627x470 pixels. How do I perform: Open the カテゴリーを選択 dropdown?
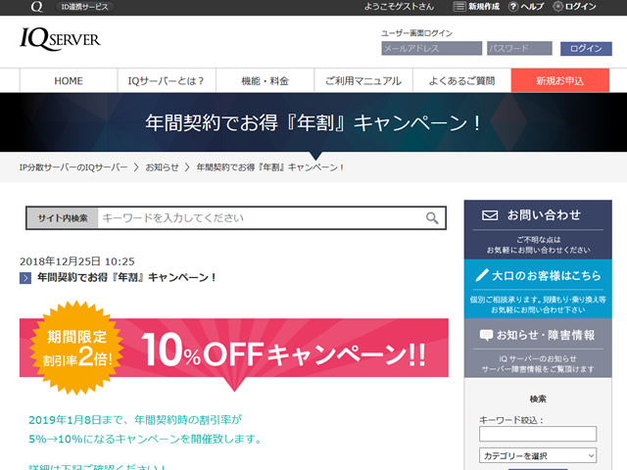pyautogui.click(x=537, y=455)
